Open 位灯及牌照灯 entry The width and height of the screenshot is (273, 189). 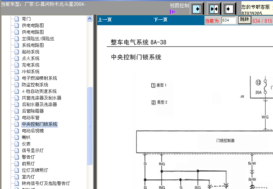point(35,170)
